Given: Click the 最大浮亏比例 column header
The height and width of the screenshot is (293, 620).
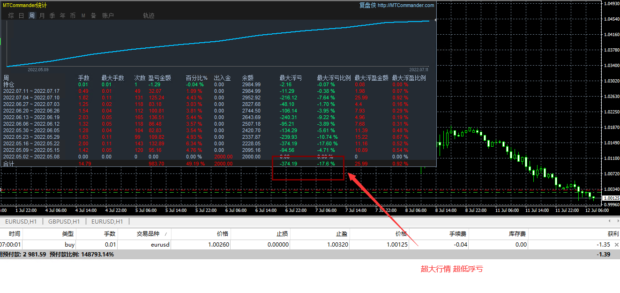Looking at the screenshot, I should [334, 78].
